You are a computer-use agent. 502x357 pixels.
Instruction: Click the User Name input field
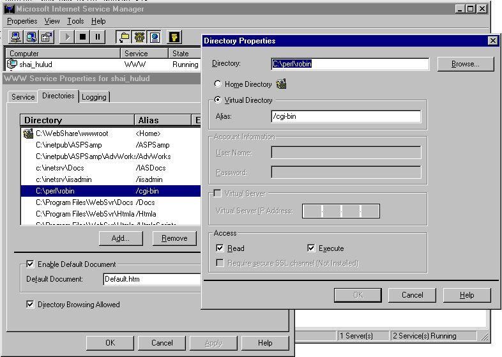point(346,153)
